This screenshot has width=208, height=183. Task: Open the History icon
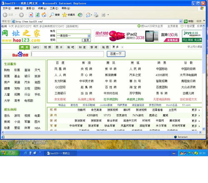(80, 15)
